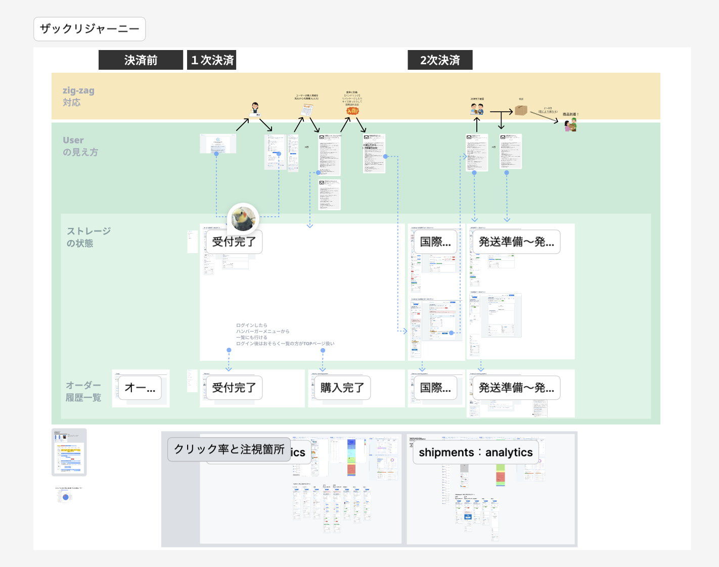Click the shipments：analytics section label
Screen dimensions: 719x567
[475, 452]
